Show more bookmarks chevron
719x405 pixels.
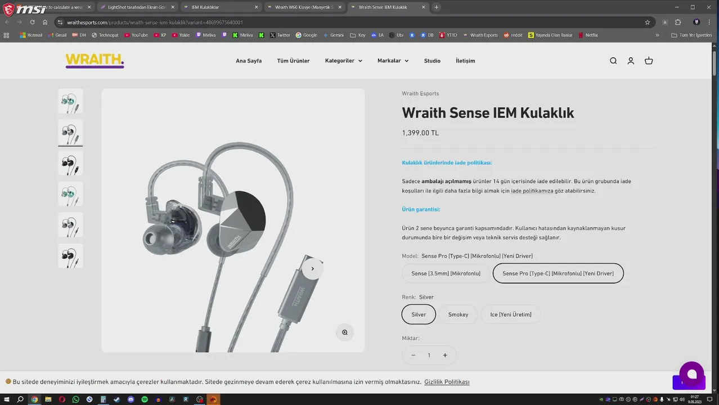coord(657,35)
